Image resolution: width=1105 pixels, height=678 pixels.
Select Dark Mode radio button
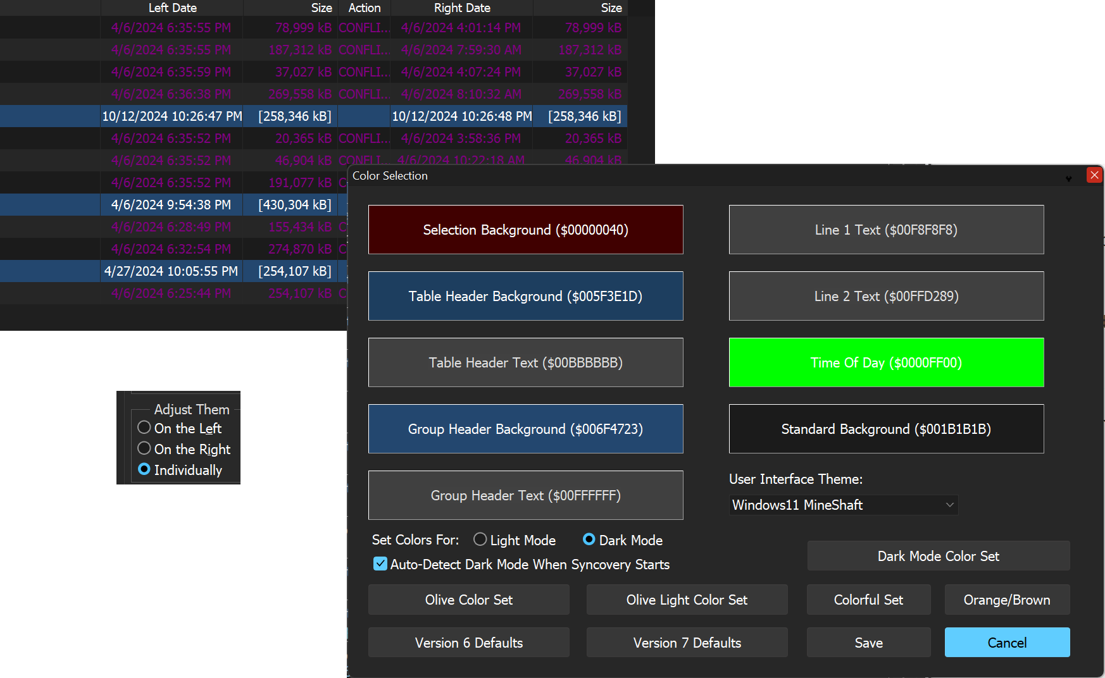tap(589, 539)
